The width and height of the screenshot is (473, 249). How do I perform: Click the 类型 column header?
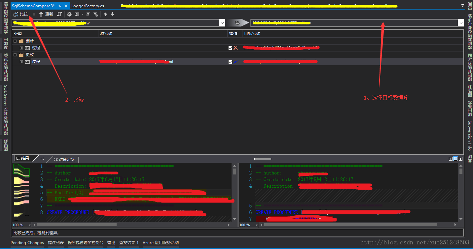pos(55,34)
